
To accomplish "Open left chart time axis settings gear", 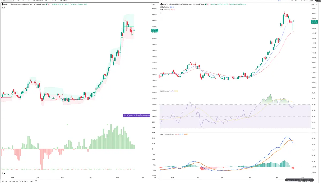I will click(x=155, y=178).
